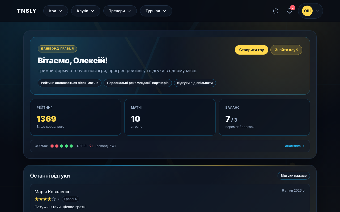Expand the profile menu chevron
340x212 pixels.
[317, 11]
